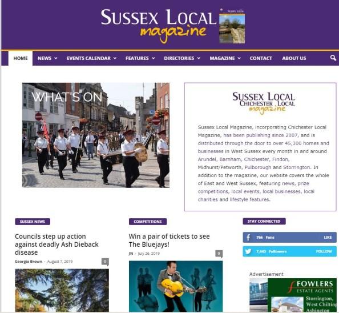Like the Facebook page

tap(328, 237)
